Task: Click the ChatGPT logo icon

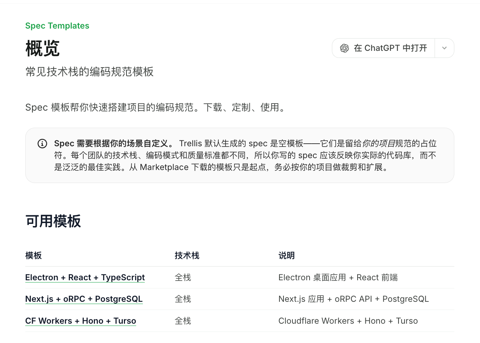Action: [344, 48]
